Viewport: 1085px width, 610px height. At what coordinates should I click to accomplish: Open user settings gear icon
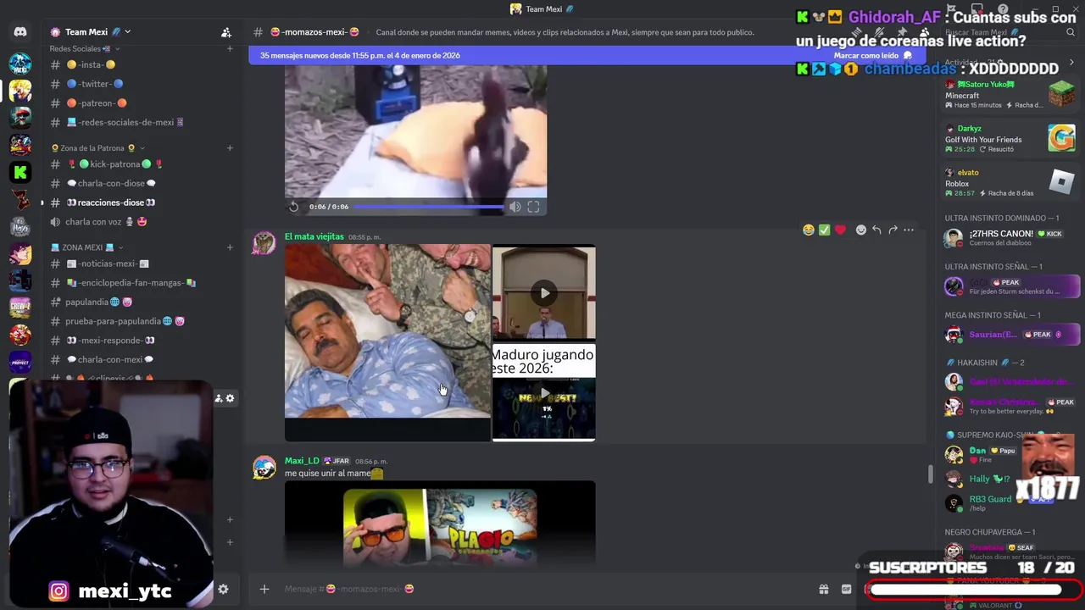(223, 589)
